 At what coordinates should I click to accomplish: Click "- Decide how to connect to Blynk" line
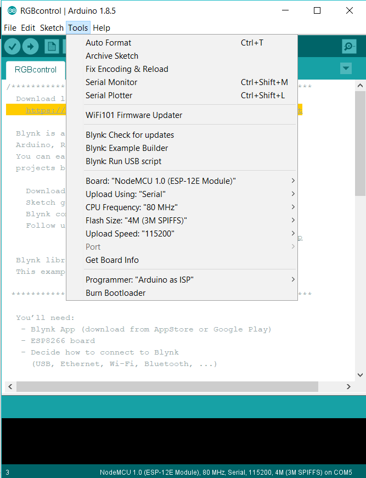[100, 352]
